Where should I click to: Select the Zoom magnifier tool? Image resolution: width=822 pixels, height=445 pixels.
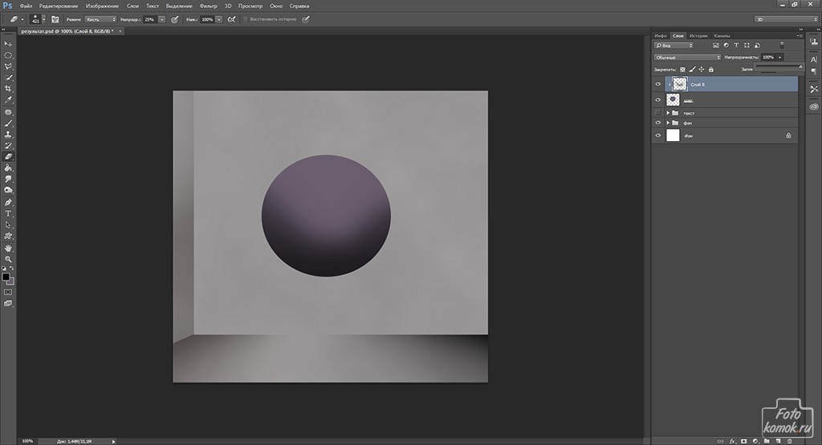click(x=8, y=259)
